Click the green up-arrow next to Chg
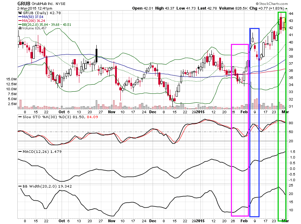This screenshot has height=224, width=301. pyautogui.click(x=286, y=8)
